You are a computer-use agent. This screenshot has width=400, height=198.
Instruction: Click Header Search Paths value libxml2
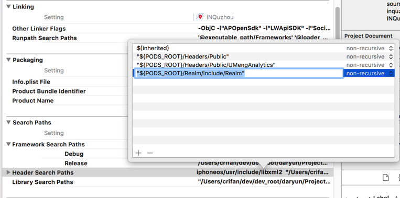pos(263,172)
